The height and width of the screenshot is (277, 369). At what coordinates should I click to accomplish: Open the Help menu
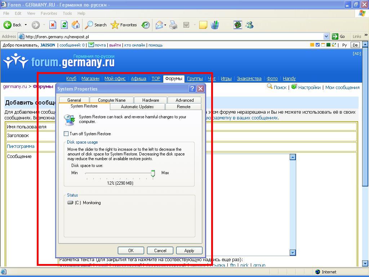[81, 13]
